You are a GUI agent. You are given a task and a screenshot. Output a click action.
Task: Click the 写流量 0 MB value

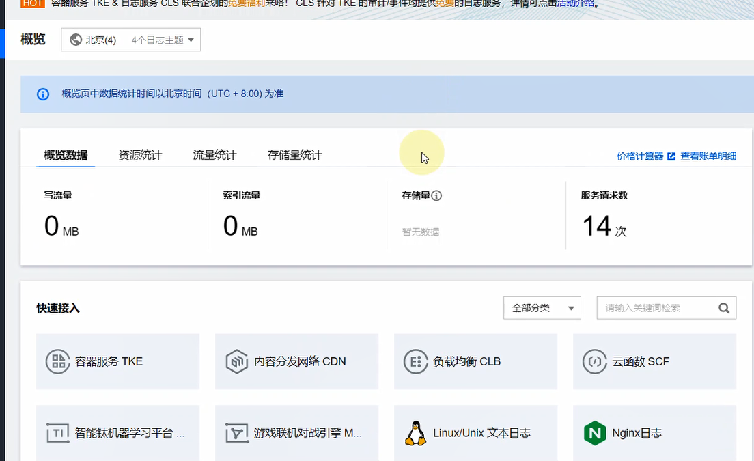point(61,227)
